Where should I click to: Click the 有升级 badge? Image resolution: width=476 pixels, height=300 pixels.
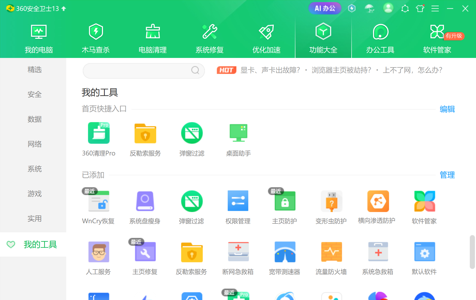click(454, 36)
